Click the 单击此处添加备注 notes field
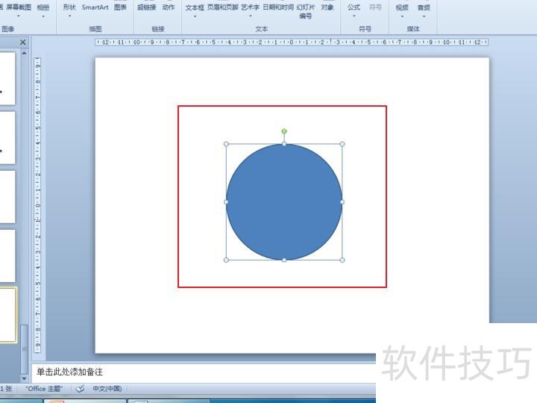537x403 pixels. pyautogui.click(x=204, y=372)
